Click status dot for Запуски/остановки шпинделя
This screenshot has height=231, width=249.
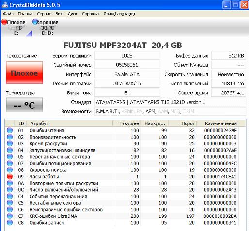coord(10,150)
